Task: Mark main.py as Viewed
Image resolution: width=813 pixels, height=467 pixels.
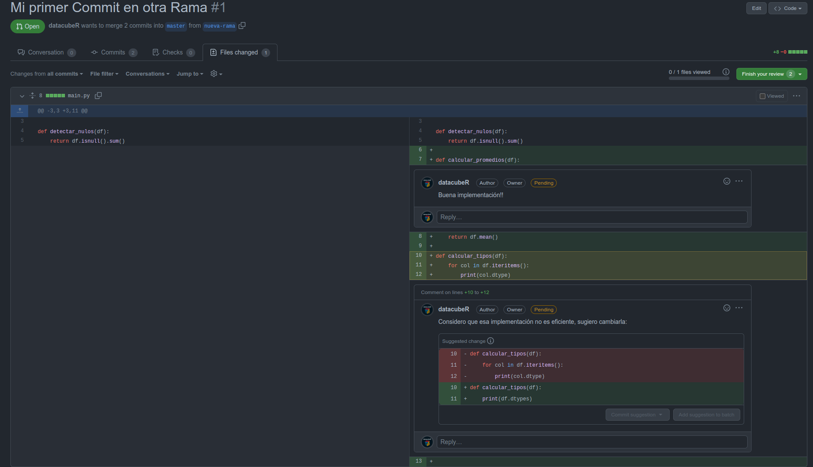Action: pos(772,96)
